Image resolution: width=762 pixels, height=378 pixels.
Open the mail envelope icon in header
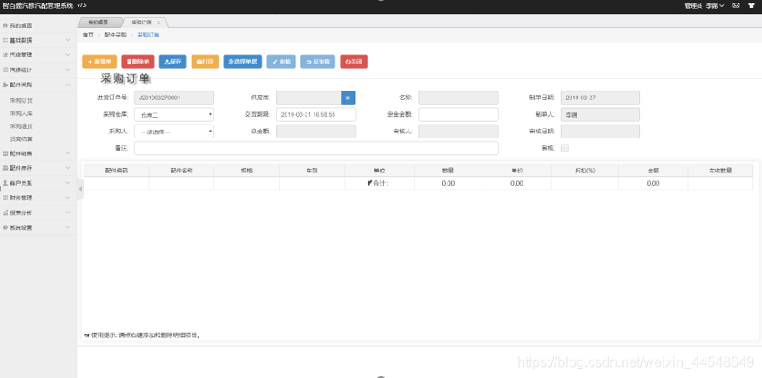point(736,6)
